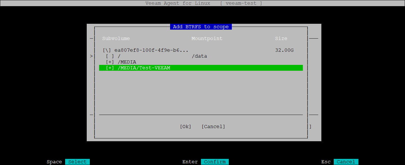Click the Enter key label

[190, 162]
